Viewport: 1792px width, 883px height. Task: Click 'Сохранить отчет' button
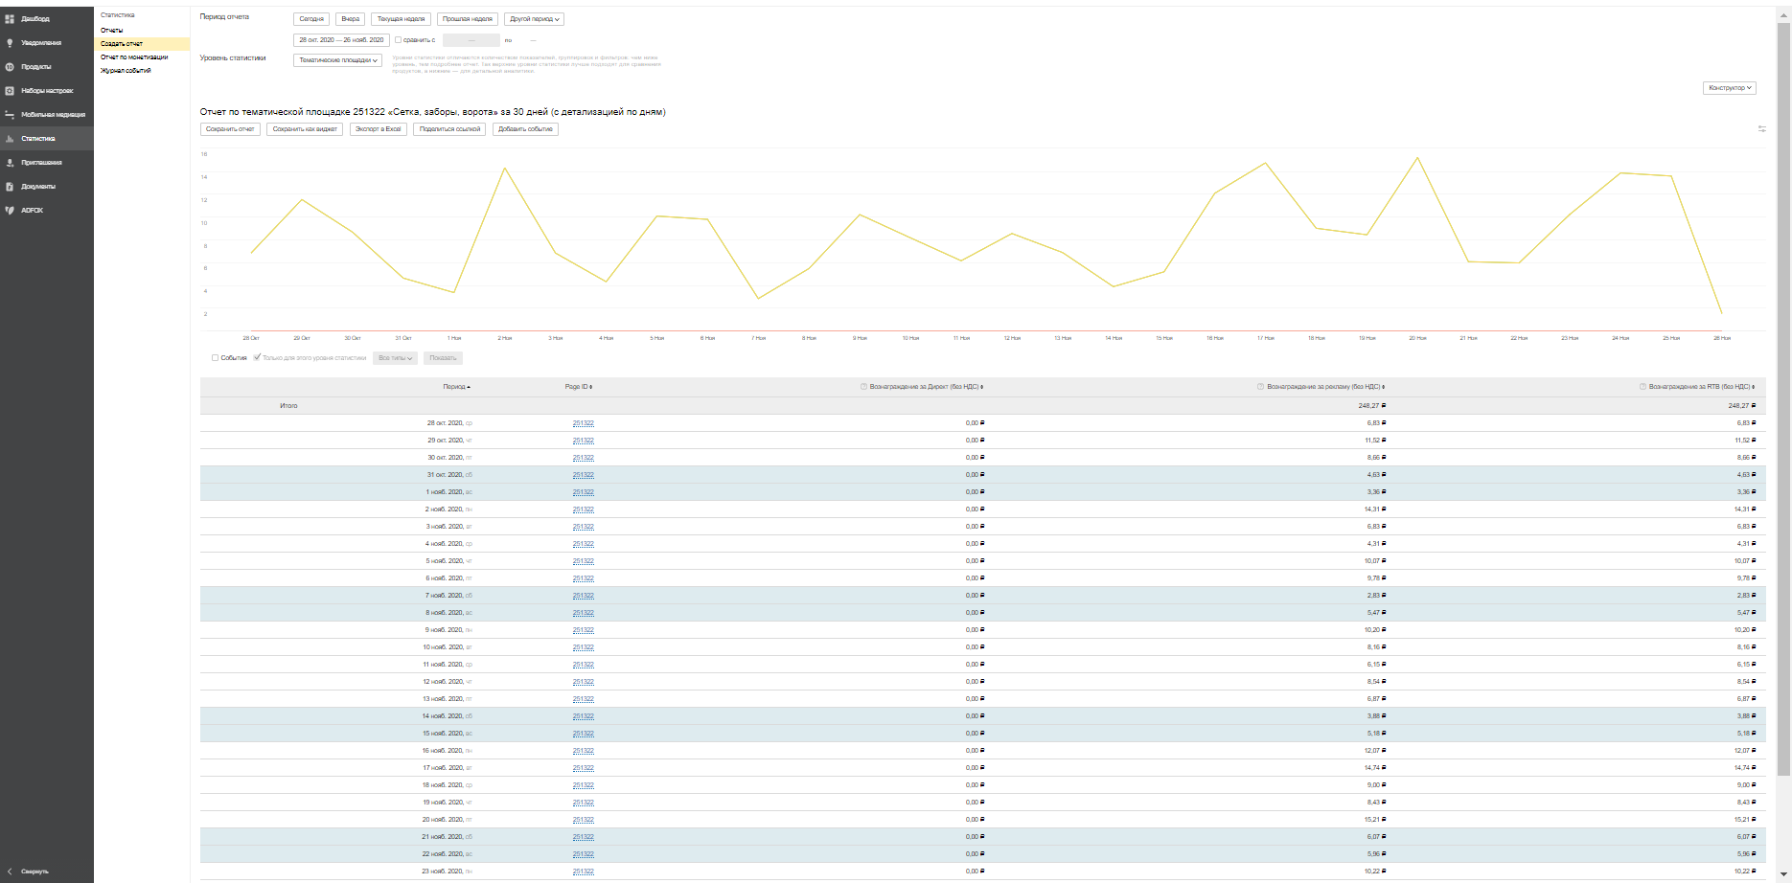(230, 129)
